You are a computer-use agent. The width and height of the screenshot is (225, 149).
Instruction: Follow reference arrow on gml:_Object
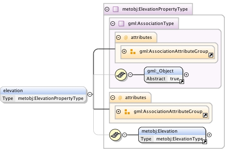(x=182, y=81)
